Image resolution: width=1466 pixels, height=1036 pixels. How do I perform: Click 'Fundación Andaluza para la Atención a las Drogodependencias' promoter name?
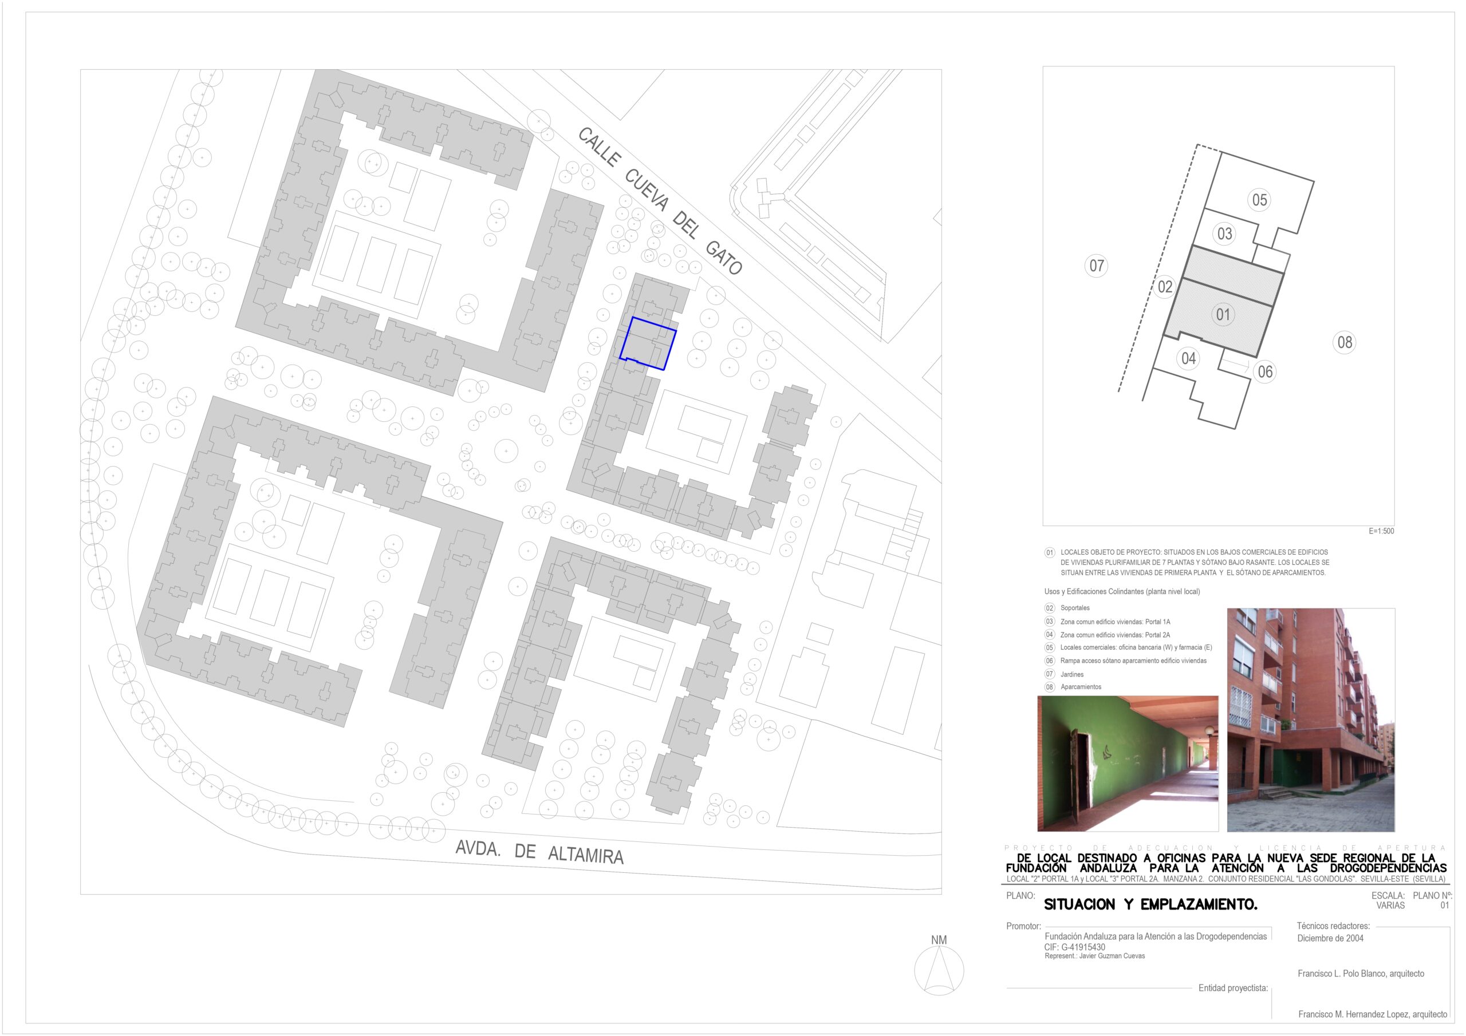[x=1156, y=936]
